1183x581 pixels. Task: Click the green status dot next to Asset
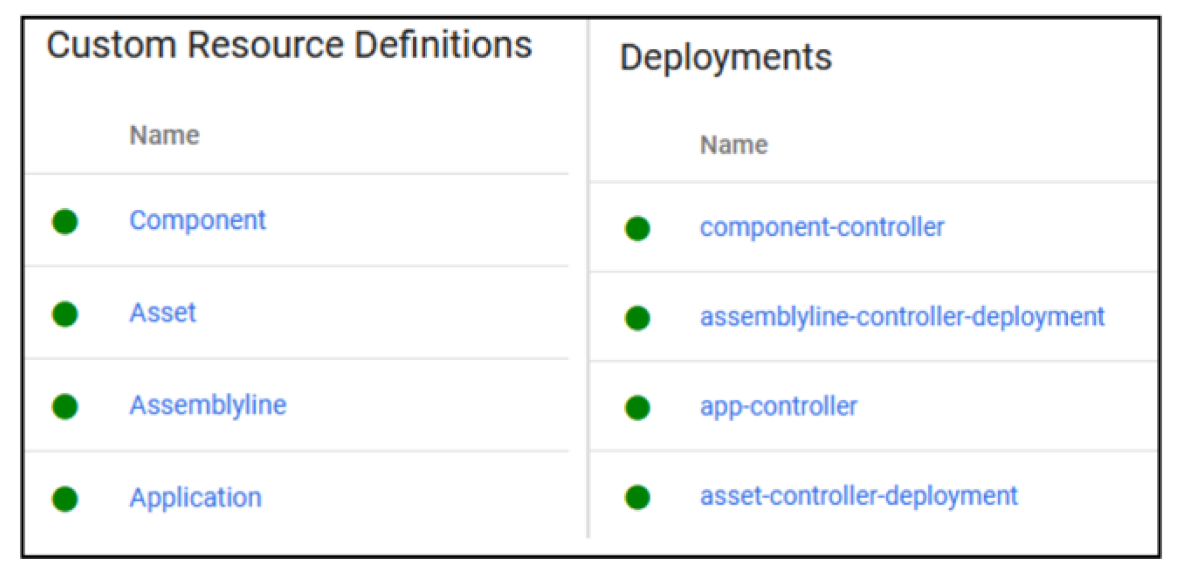click(65, 314)
